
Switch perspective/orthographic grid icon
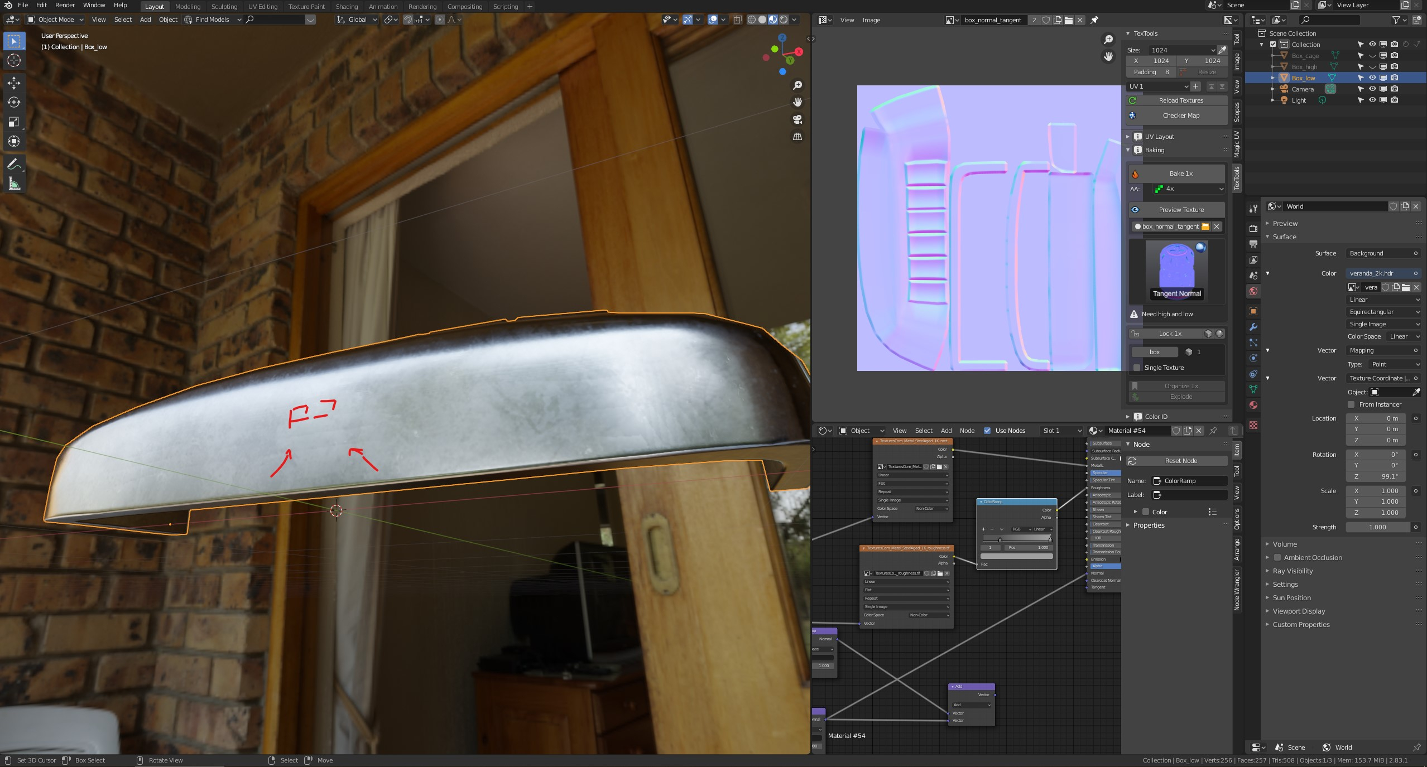pos(797,137)
